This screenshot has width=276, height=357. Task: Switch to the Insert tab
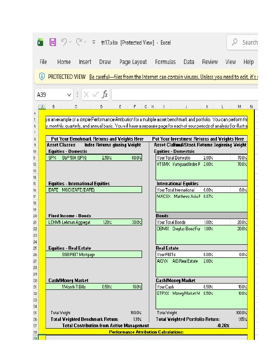click(85, 62)
